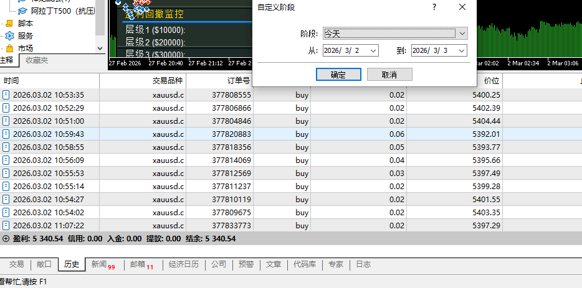Switch to the 收藏夹 tab in navigator
The height and width of the screenshot is (288, 582).
(x=37, y=60)
